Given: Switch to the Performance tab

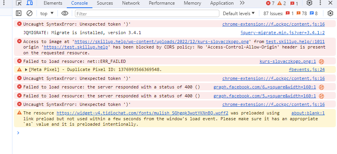Looking at the screenshot, I should [162, 3].
